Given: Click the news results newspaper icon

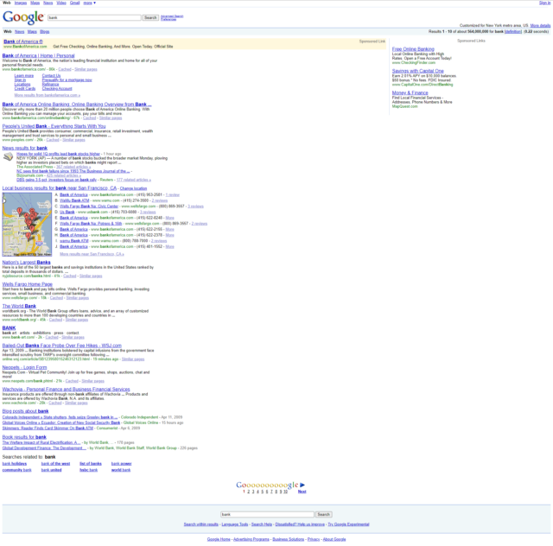Looking at the screenshot, I should (x=8, y=156).
